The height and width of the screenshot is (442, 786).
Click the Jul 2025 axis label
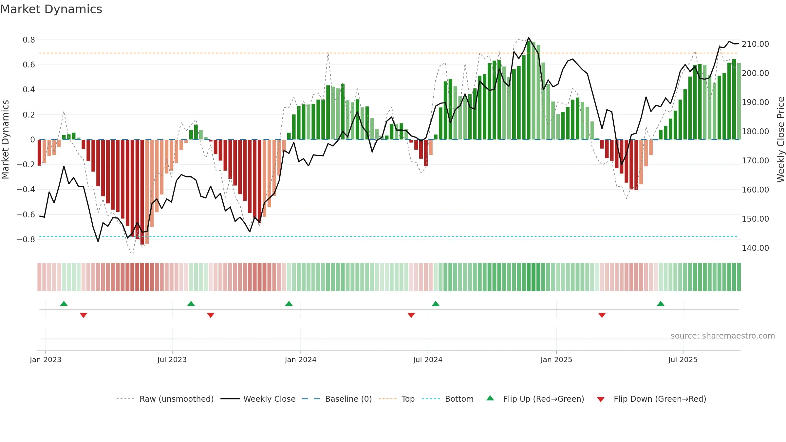tap(683, 359)
